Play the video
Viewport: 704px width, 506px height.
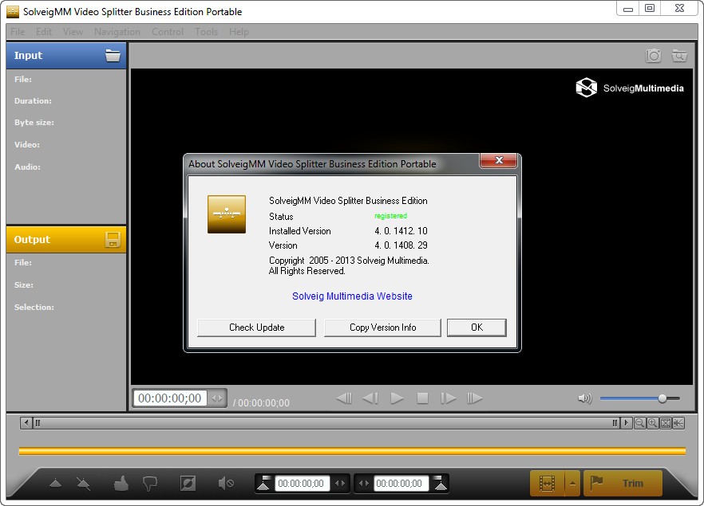397,398
